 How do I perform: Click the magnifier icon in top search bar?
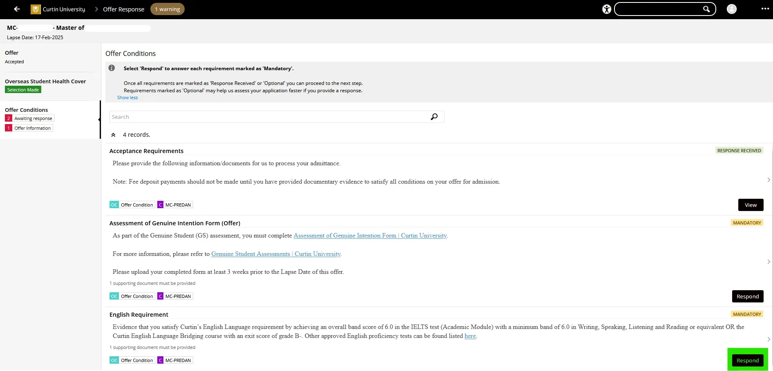coord(706,9)
